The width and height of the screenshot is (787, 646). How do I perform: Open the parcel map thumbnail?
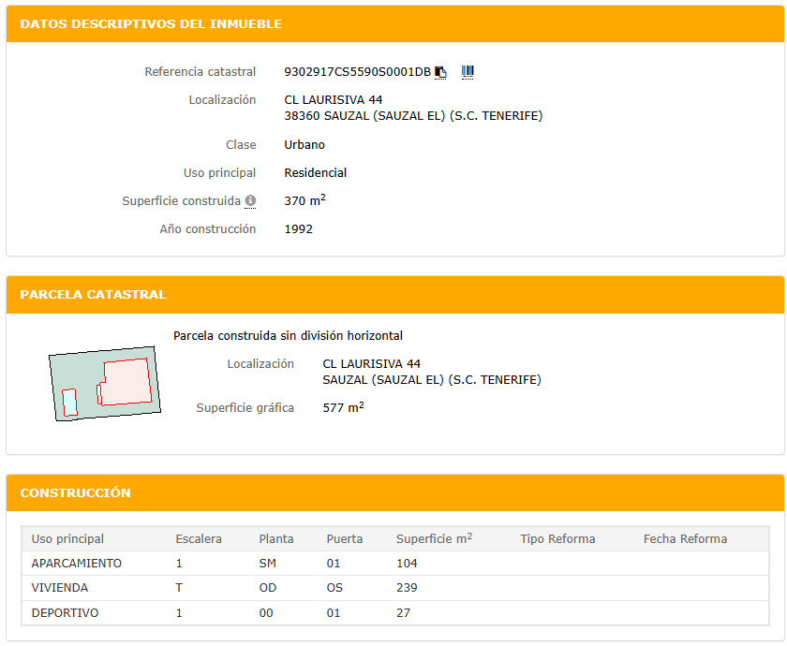click(x=104, y=383)
